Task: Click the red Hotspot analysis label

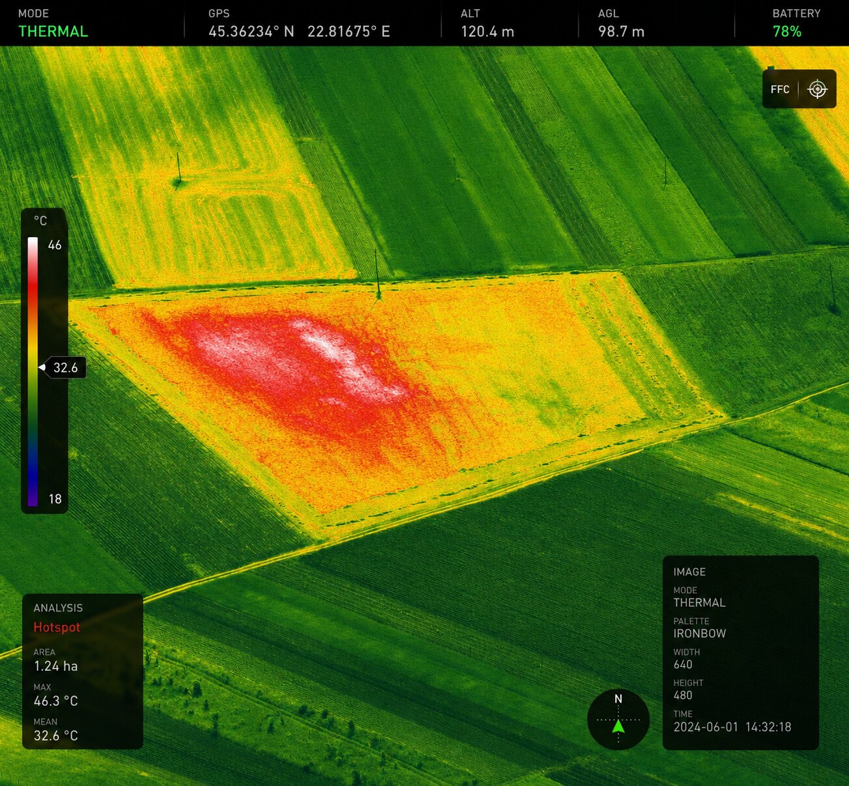Action: click(x=57, y=627)
